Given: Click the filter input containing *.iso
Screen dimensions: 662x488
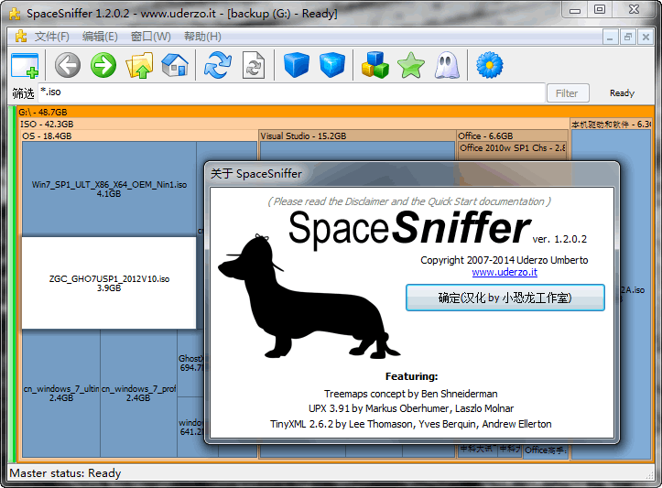Looking at the screenshot, I should pos(291,92).
